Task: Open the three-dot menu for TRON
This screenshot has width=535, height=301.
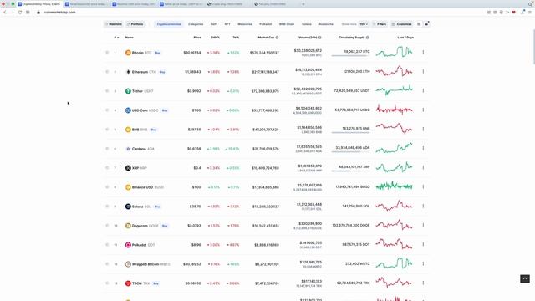Action: pyautogui.click(x=423, y=283)
